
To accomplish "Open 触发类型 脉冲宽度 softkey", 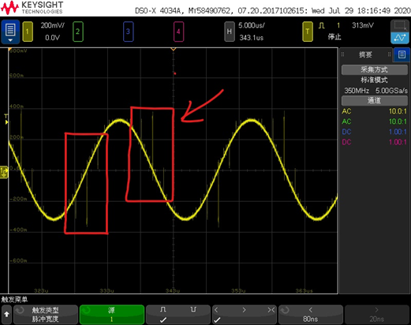I will [x=46, y=315].
